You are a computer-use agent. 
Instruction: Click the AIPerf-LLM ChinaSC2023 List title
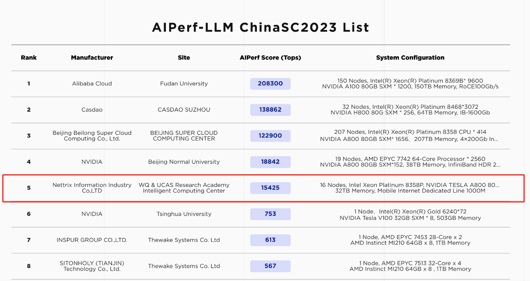point(261,28)
